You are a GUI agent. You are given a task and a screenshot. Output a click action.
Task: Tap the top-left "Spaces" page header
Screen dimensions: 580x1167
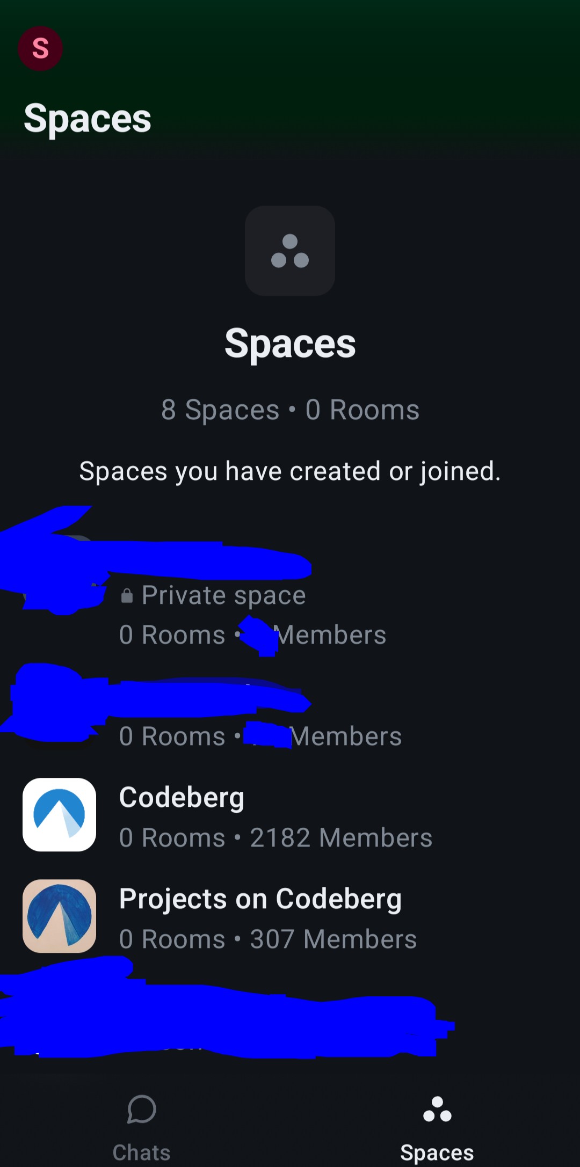[x=88, y=119]
